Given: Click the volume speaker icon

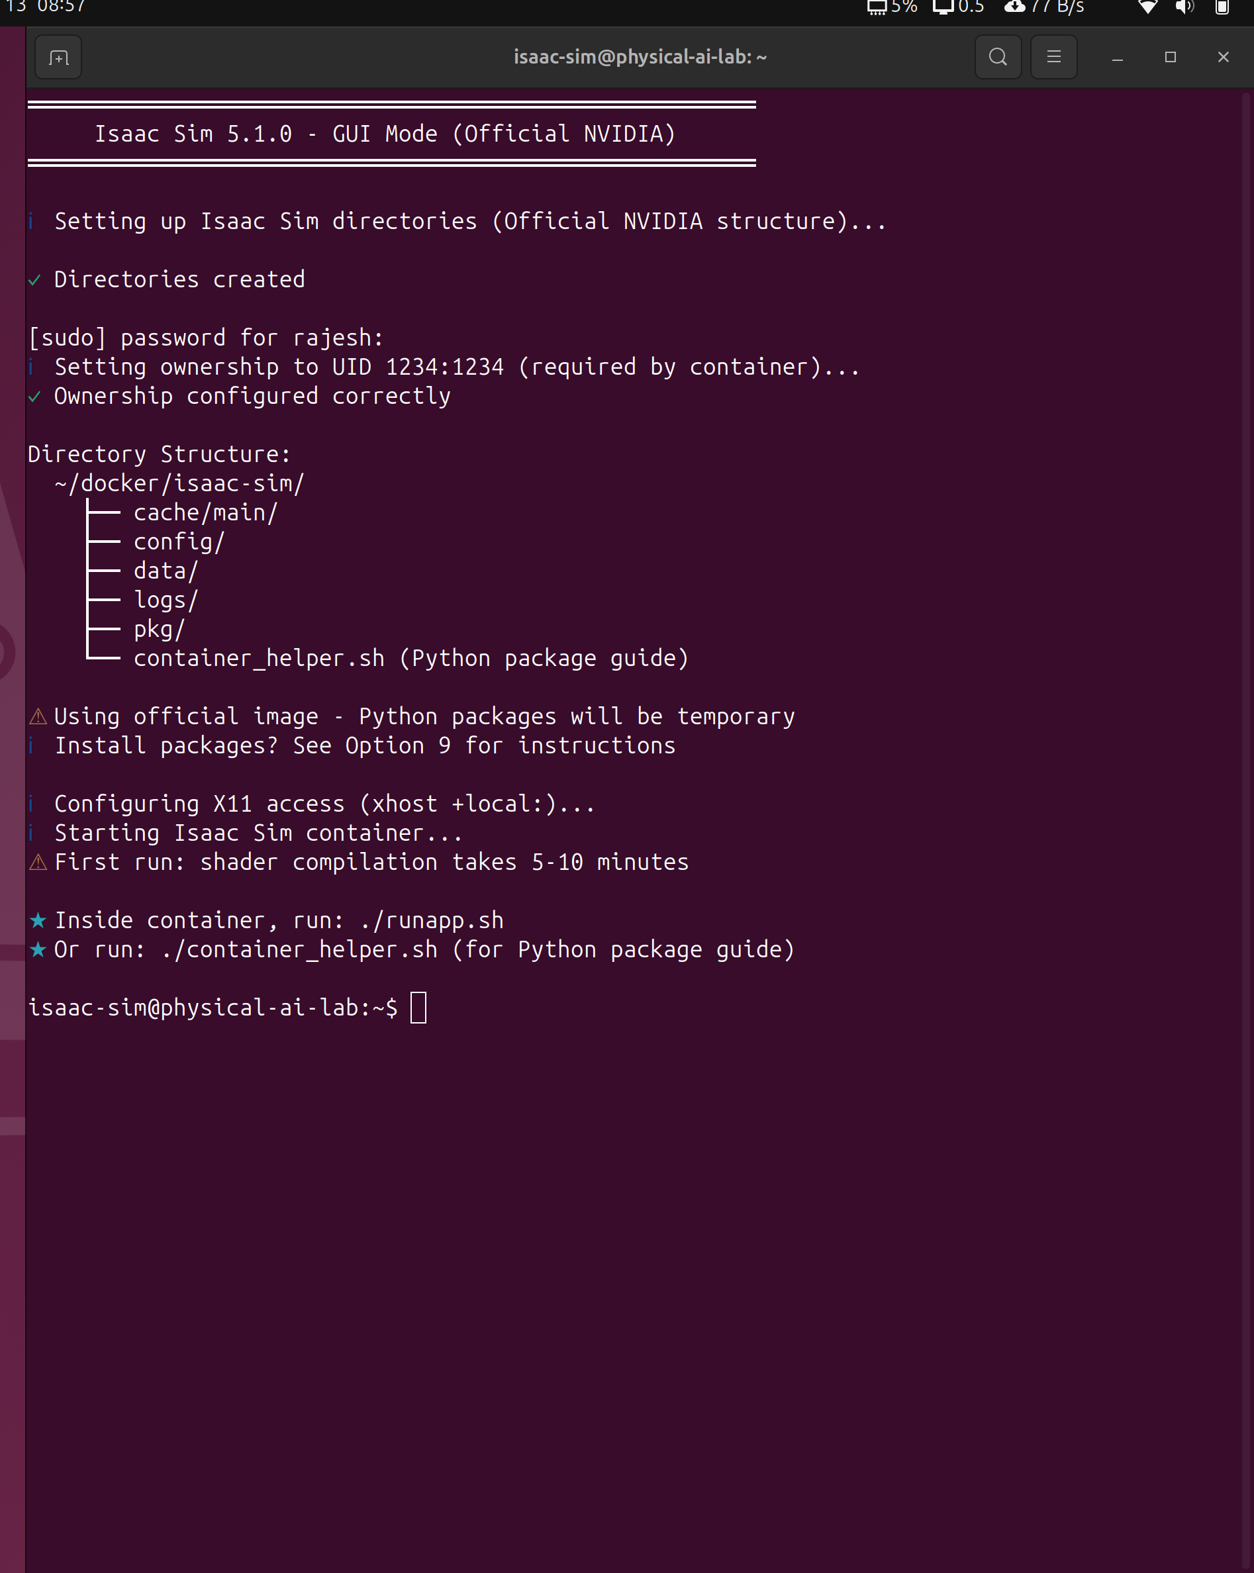Looking at the screenshot, I should [1184, 7].
